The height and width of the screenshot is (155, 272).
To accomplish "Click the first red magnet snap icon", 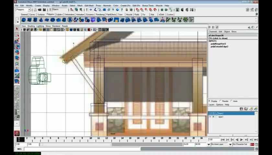I will (x=138, y=10).
